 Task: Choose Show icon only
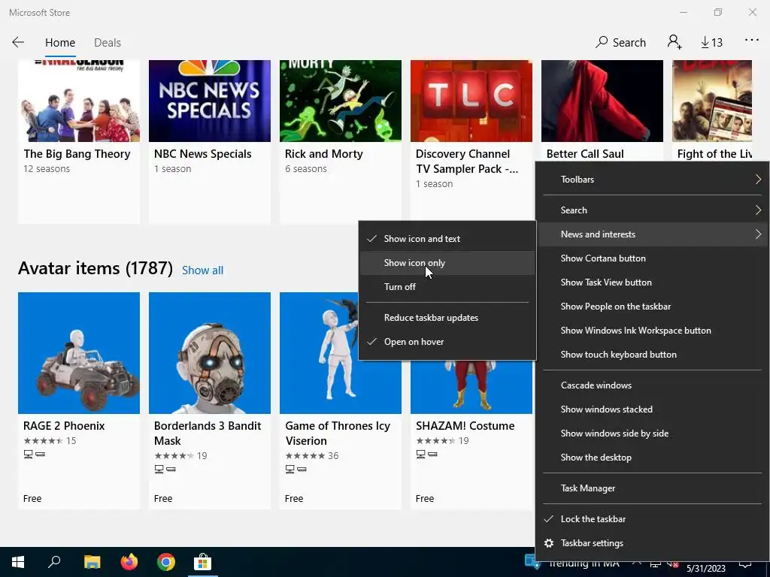(x=447, y=263)
